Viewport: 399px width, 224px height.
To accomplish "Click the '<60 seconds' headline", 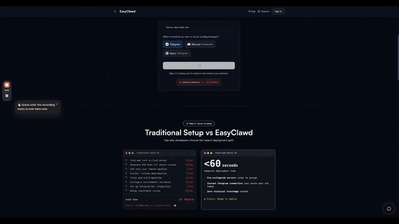I will coord(221,164).
